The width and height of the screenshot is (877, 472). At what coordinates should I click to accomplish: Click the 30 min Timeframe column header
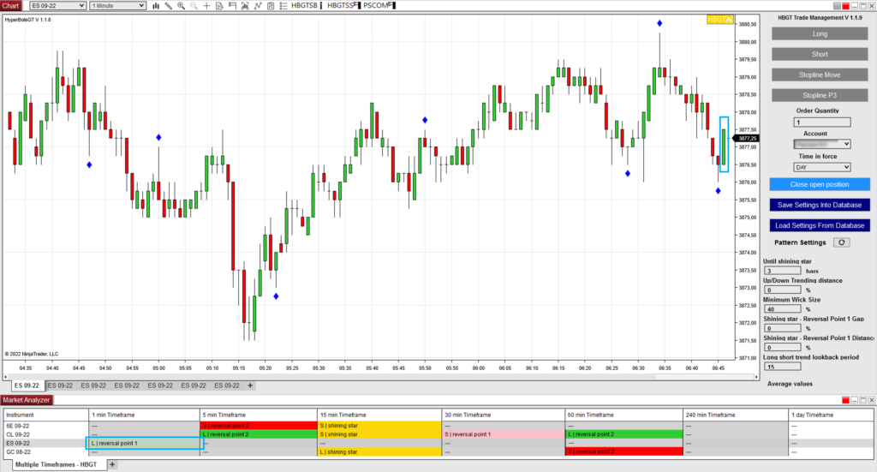504,415
